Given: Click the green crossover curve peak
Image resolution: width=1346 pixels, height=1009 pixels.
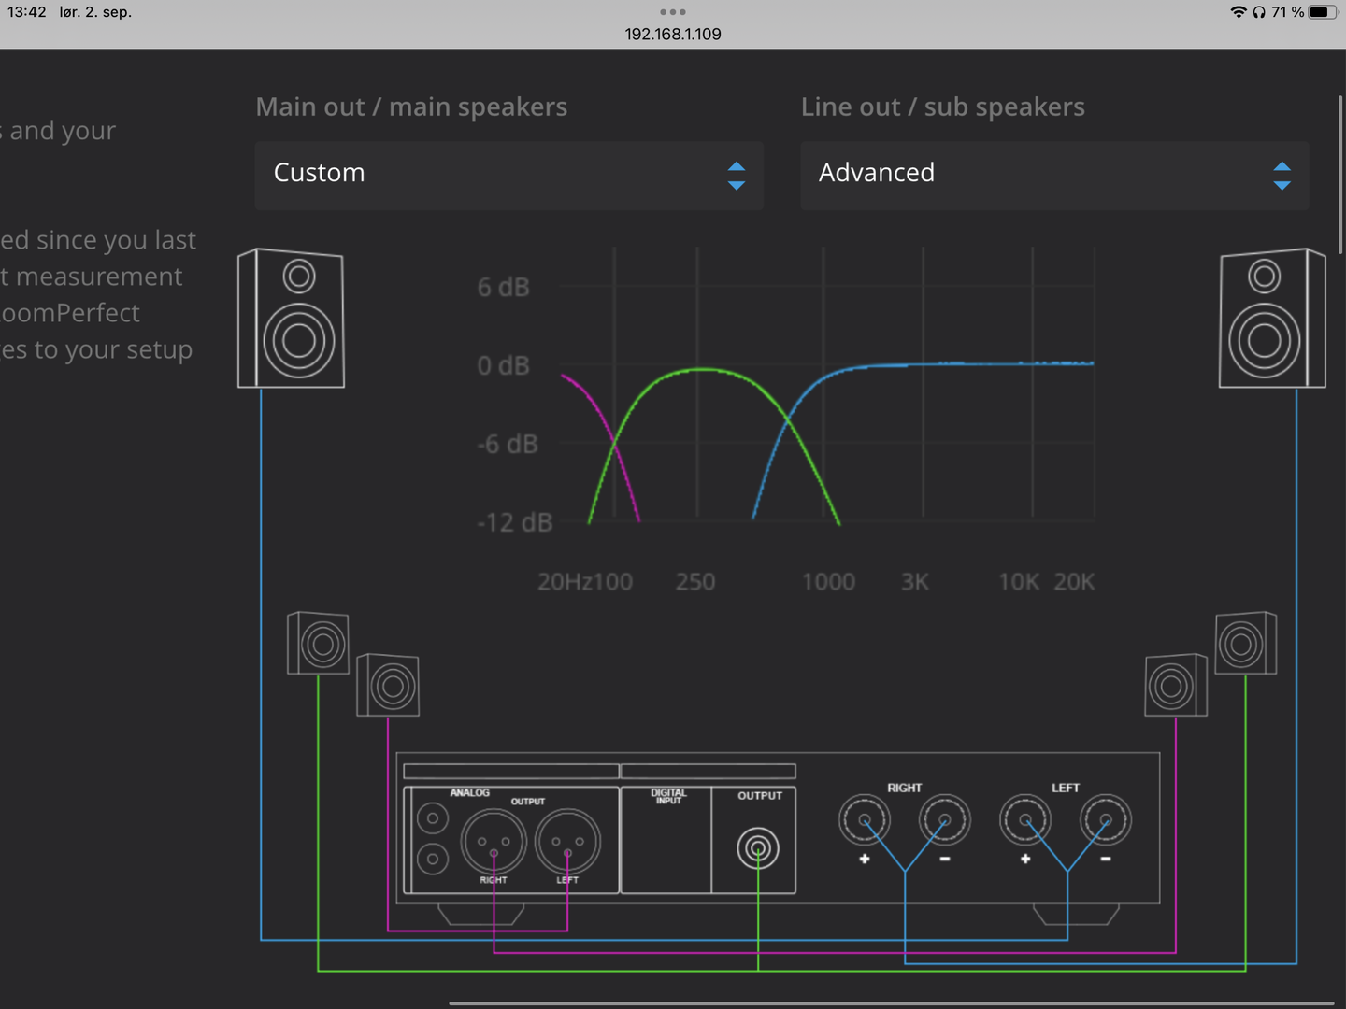Looking at the screenshot, I should [702, 370].
